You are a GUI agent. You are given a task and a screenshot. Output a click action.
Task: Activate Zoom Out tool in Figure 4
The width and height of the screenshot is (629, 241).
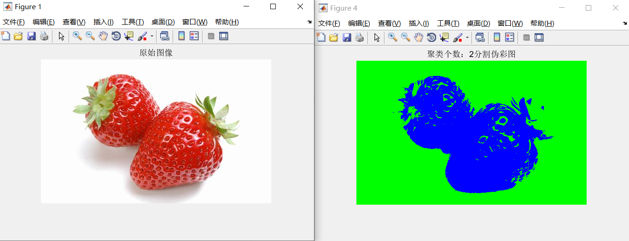(406, 37)
